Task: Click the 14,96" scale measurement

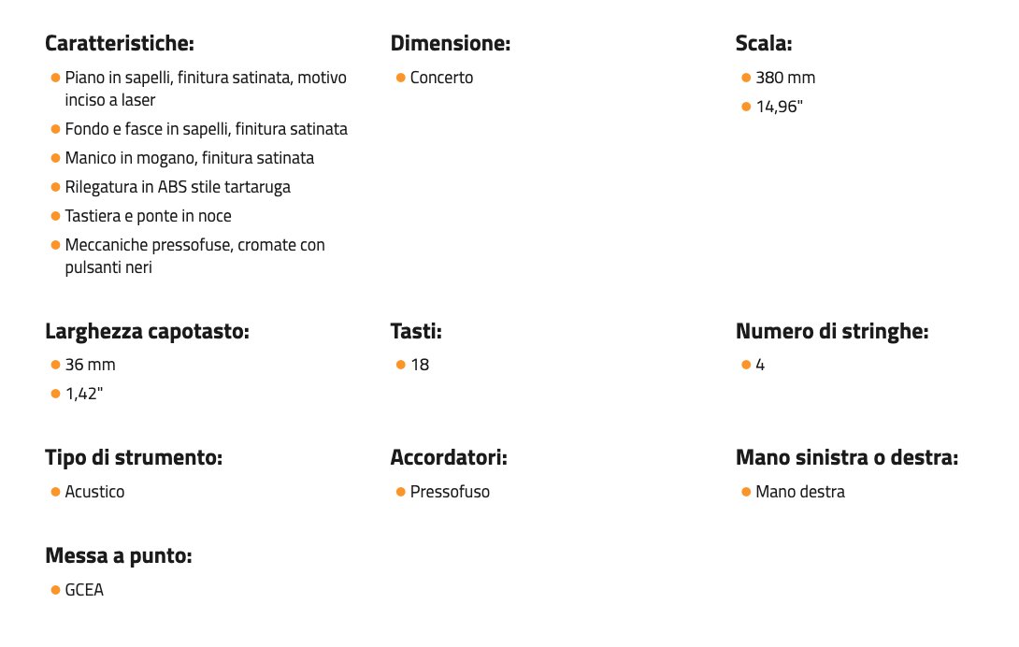Action: [780, 107]
